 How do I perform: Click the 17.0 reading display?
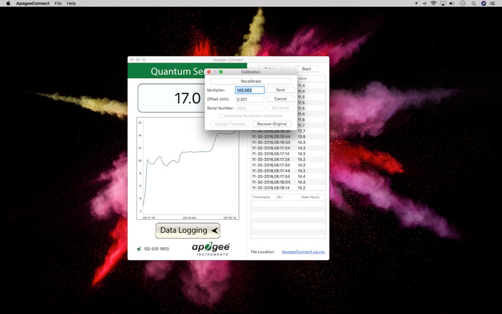tap(187, 98)
